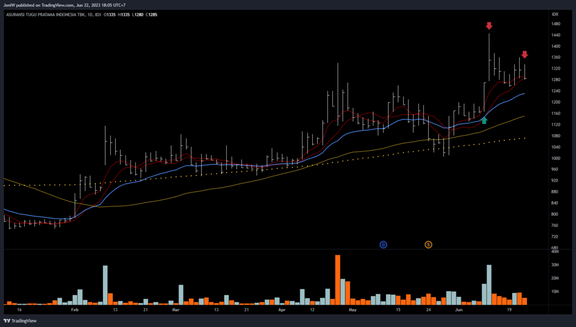The image size is (576, 327).
Task: Click the Feb label on the time axis
Action: 74,309
